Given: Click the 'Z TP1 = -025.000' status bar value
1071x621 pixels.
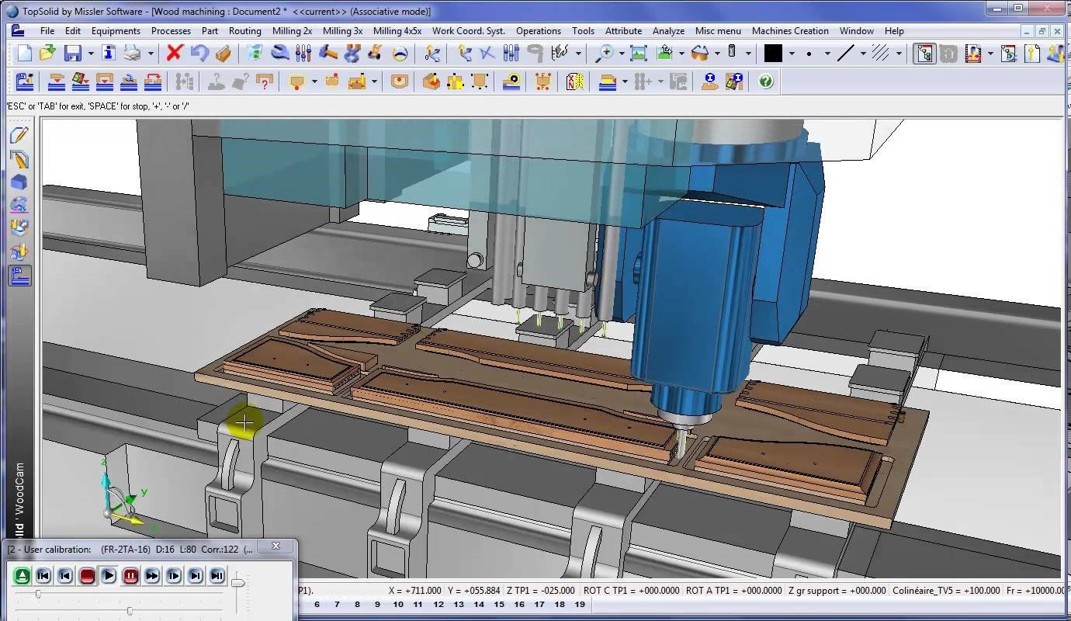Looking at the screenshot, I should tap(541, 591).
